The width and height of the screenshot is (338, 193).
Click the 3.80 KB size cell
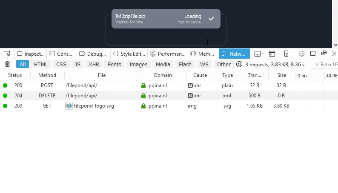(281, 106)
